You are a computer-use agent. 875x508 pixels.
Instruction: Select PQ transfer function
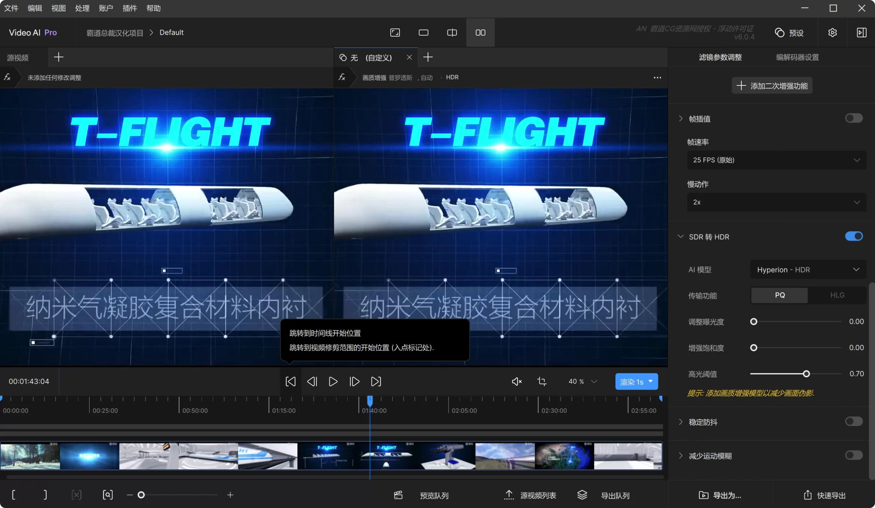[780, 295]
